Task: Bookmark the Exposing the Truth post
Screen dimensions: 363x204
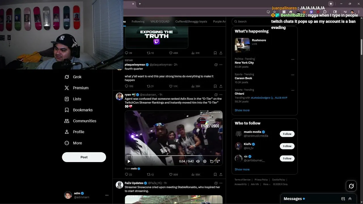Action: coord(215,53)
